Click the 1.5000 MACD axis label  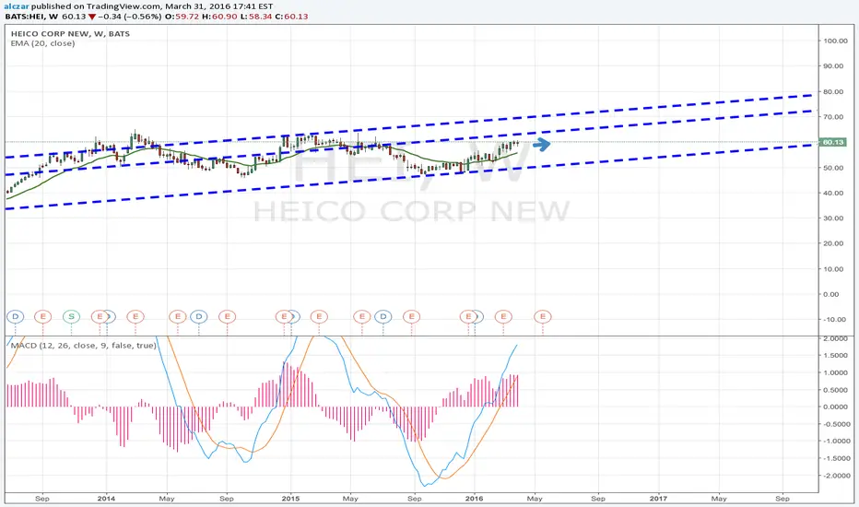[835, 356]
